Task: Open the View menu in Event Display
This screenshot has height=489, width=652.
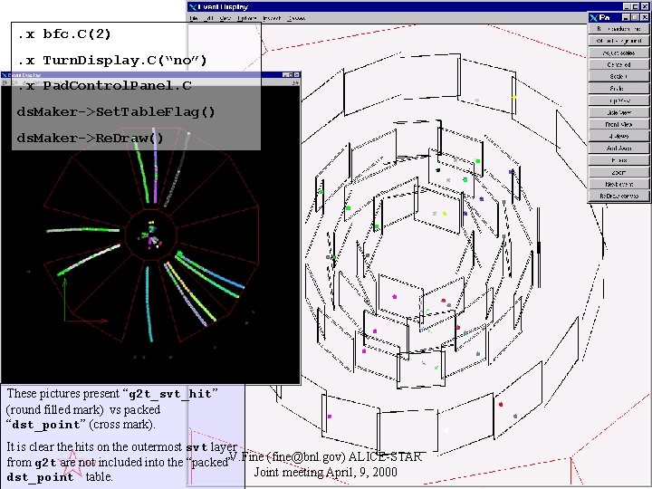Action: pos(225,18)
